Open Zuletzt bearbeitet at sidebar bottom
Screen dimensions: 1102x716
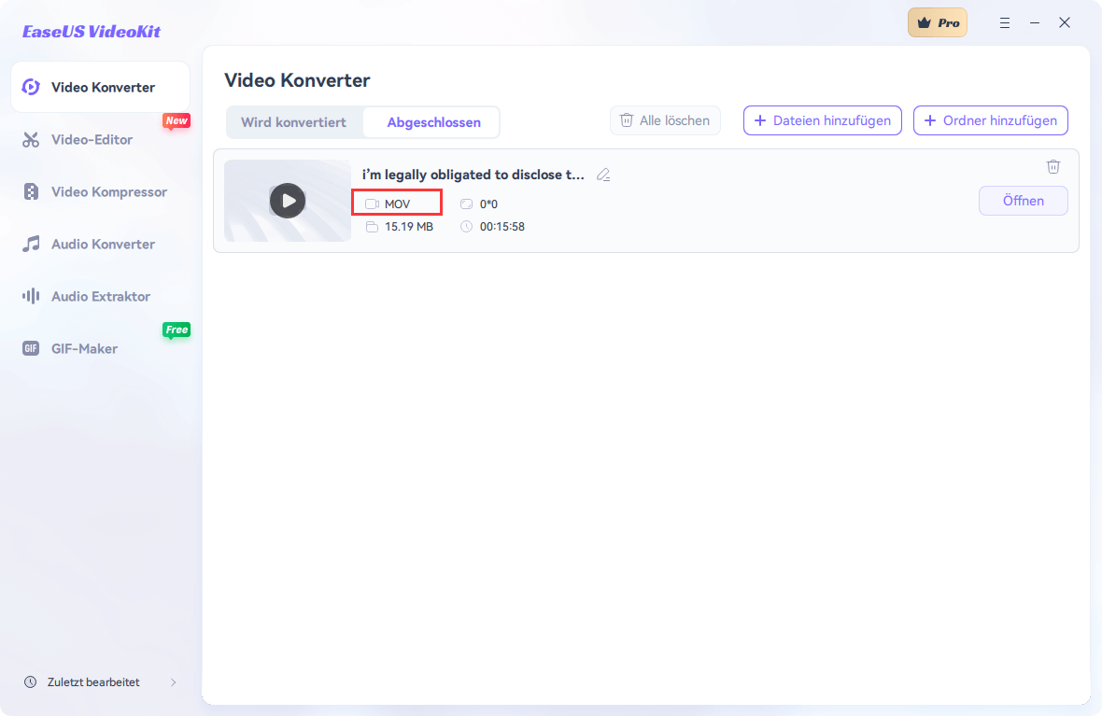pos(101,682)
